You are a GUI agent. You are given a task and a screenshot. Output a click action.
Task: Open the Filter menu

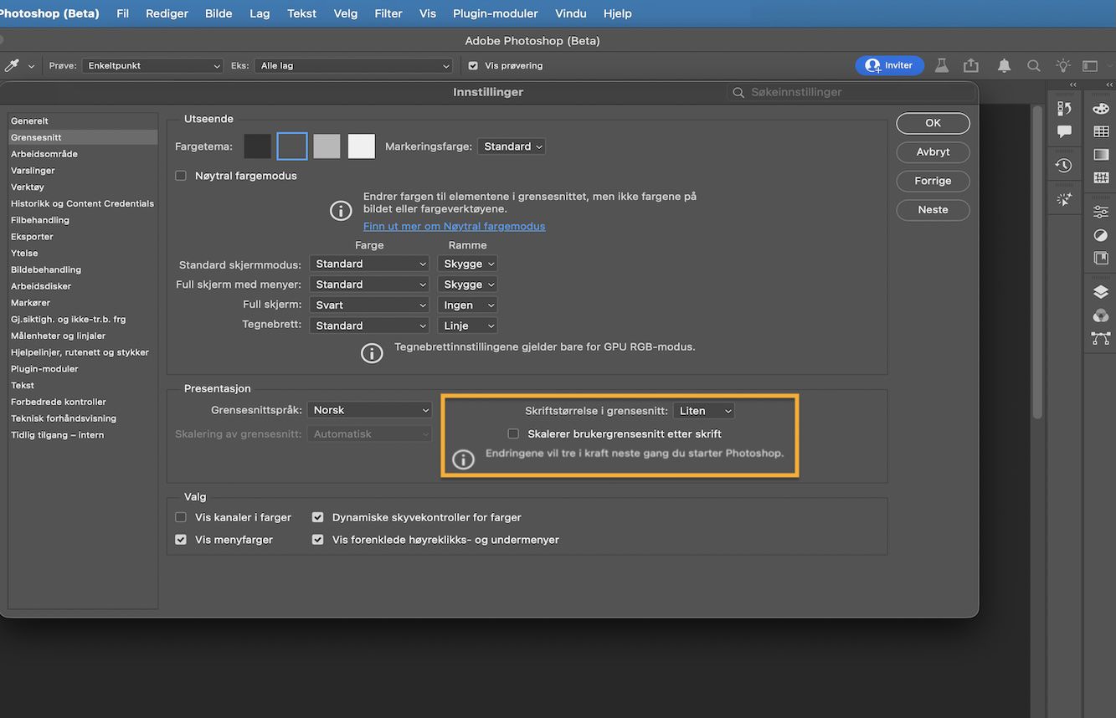pos(388,13)
